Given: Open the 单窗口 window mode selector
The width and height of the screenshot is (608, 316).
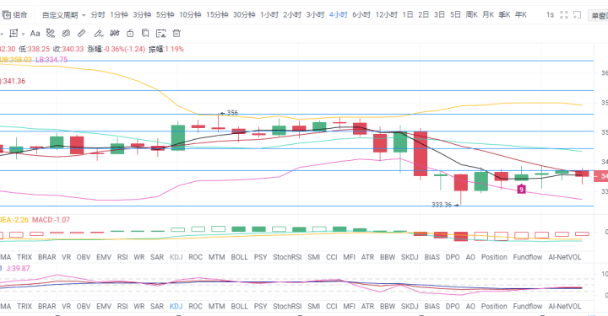Looking at the screenshot, I should pos(599,15).
